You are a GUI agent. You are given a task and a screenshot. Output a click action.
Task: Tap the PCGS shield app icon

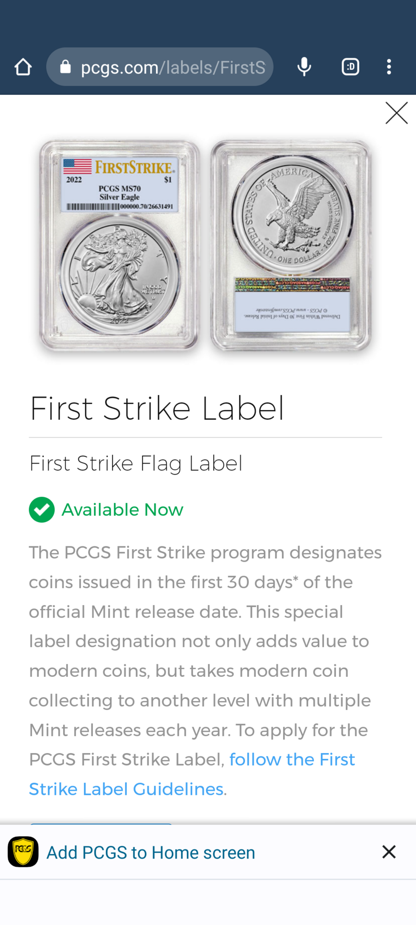click(23, 852)
